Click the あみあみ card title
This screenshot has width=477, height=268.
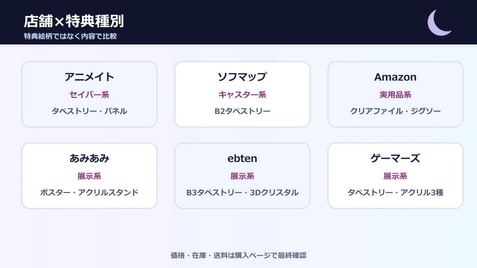coord(89,158)
